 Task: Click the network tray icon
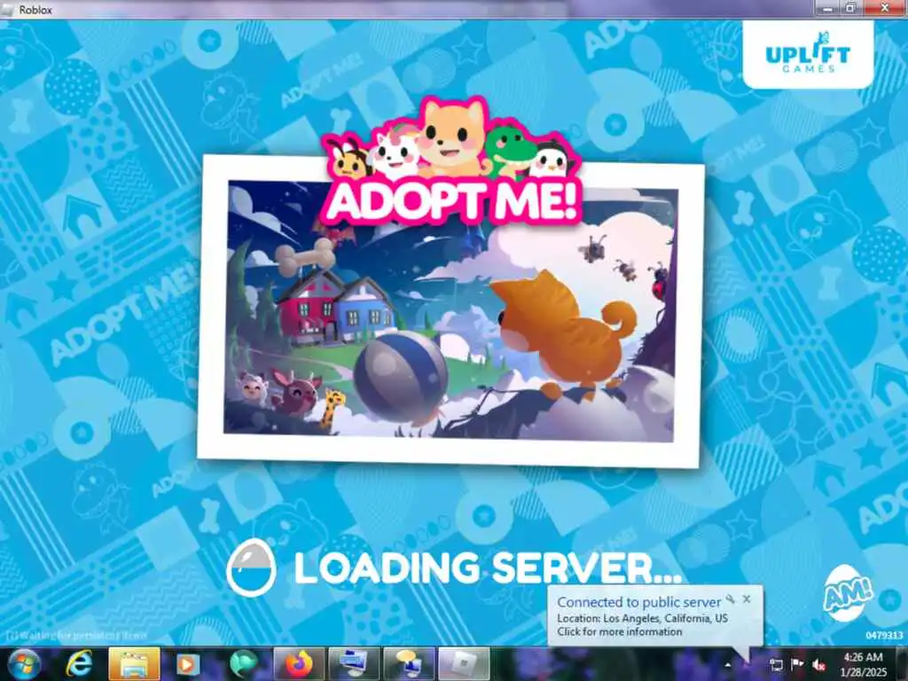pos(776,665)
